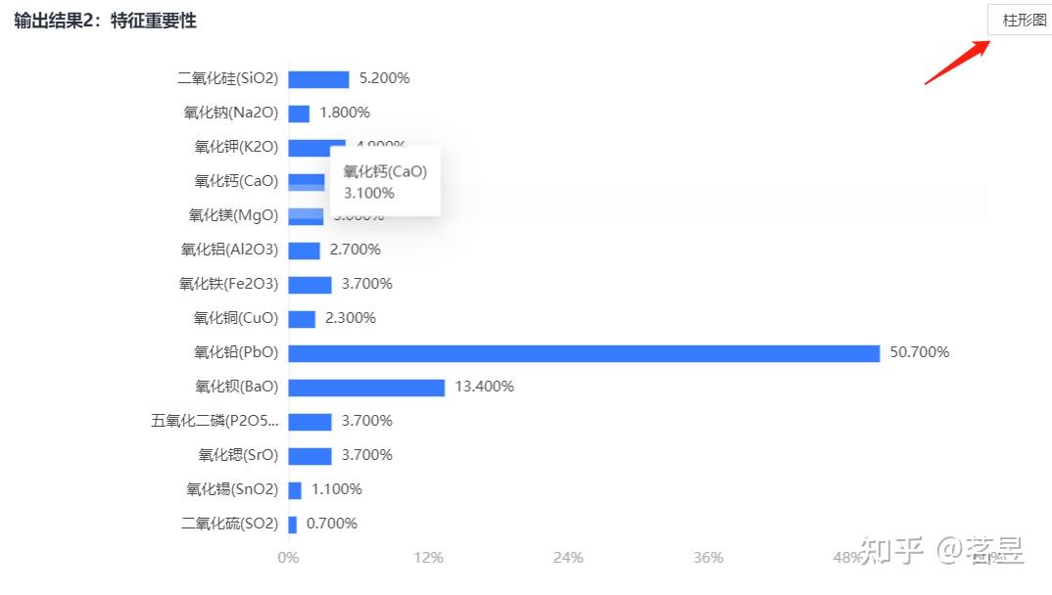Select the 氧化钠(Na2O) 1.800% bar
Screen dimensions: 1052x595
coord(299,114)
